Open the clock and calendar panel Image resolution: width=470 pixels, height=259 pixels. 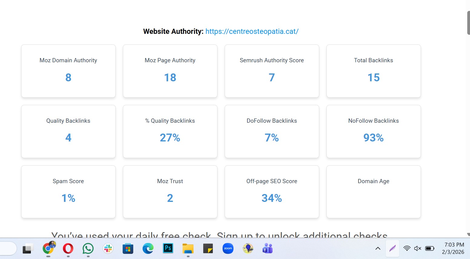[x=453, y=248]
